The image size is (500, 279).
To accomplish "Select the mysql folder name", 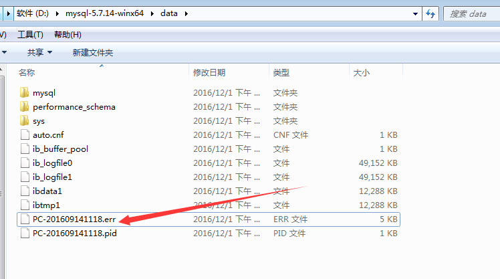I will [x=44, y=93].
